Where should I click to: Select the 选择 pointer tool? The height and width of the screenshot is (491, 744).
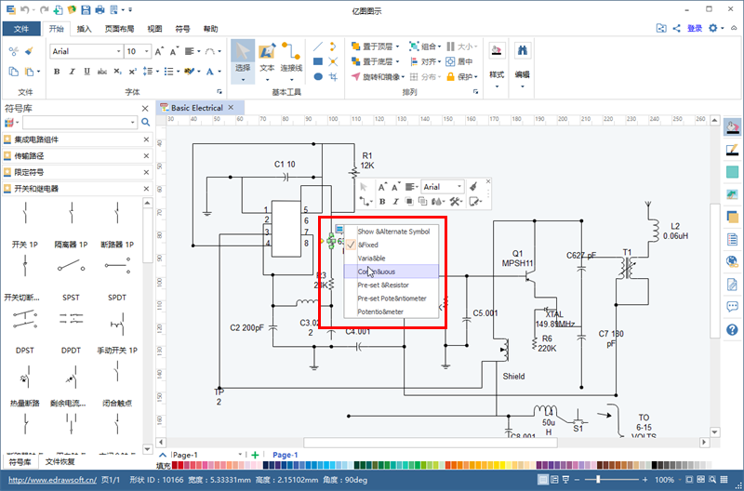(x=243, y=60)
